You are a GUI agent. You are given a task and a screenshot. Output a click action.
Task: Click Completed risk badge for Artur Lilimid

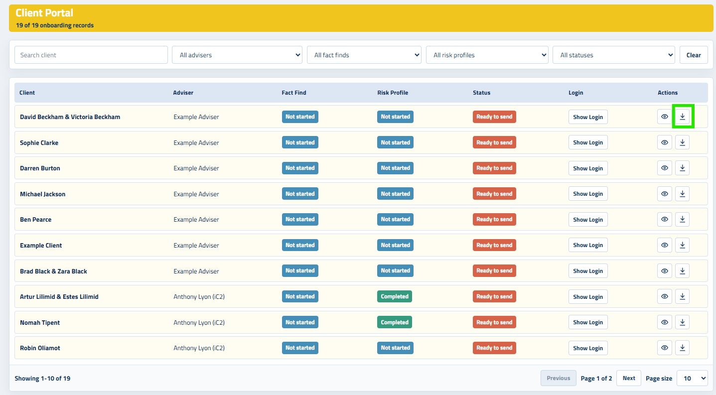click(x=395, y=296)
